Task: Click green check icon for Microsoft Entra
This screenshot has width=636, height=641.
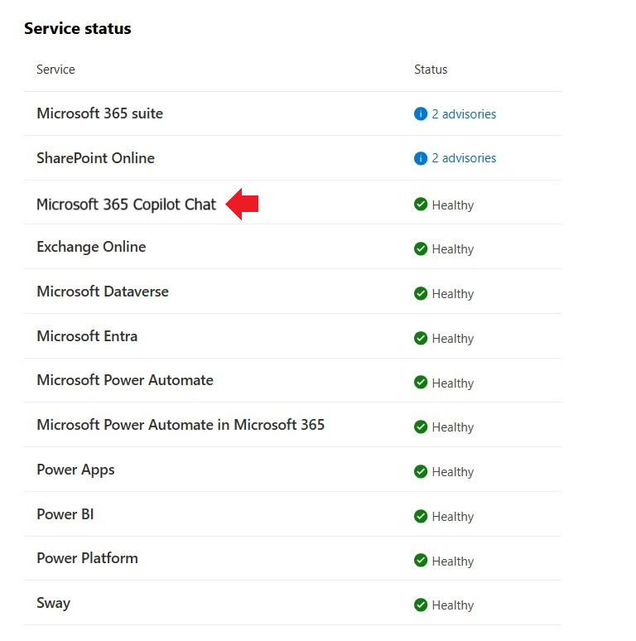Action: [420, 338]
